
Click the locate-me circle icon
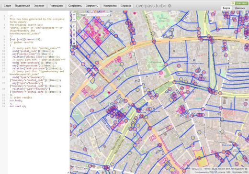(x=74, y=30)
